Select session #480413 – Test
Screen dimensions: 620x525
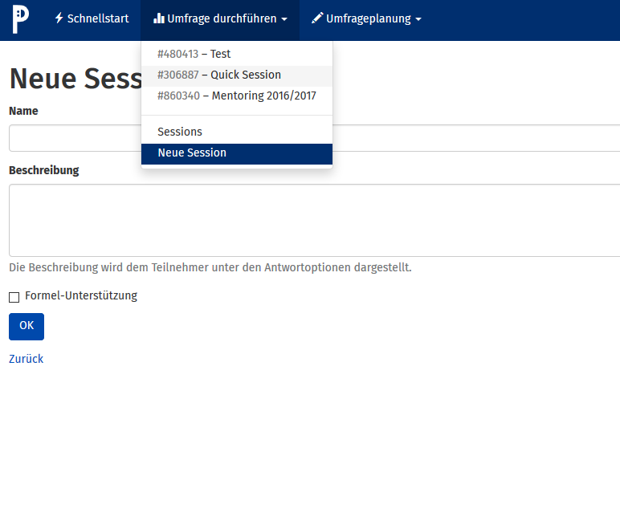tap(194, 54)
